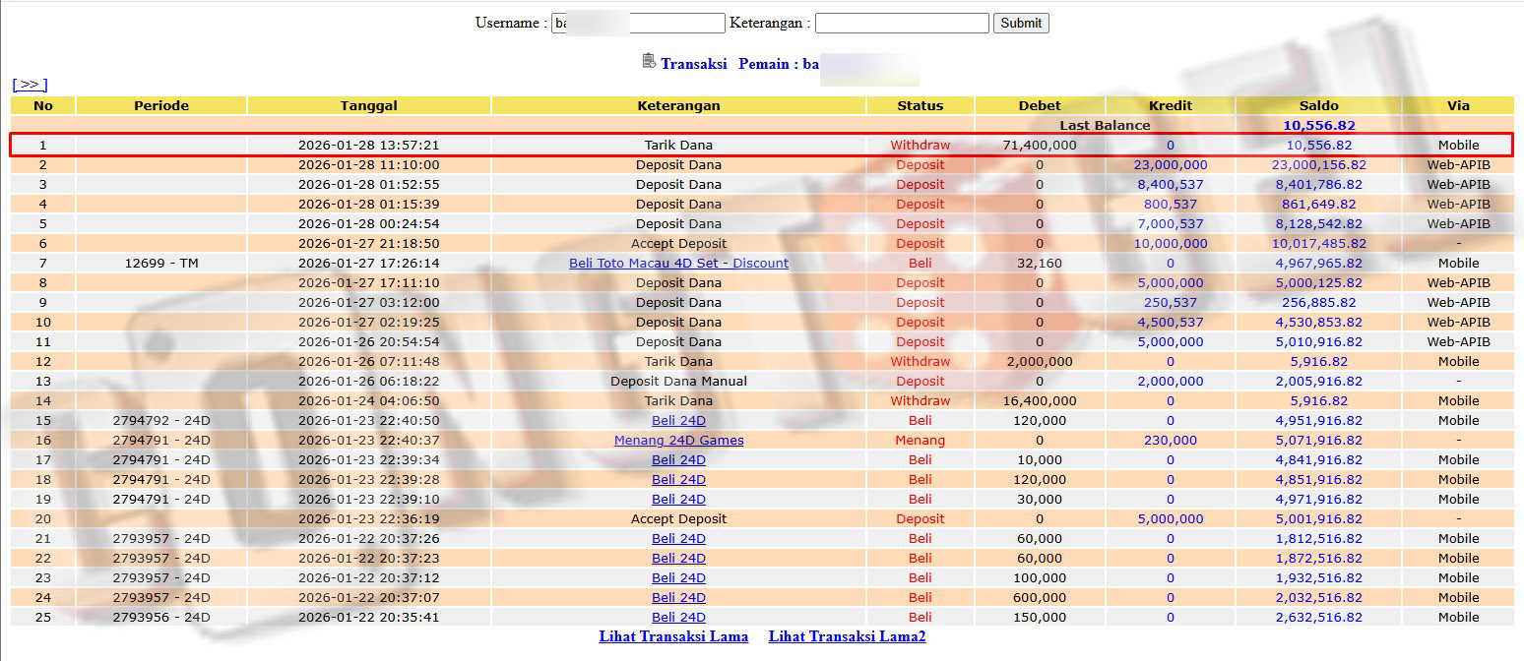Open Beli 24D link in row 19

coord(678,499)
